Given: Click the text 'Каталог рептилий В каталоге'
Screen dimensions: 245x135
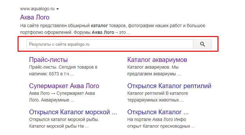Looking at the screenshot, I should tap(158, 94).
